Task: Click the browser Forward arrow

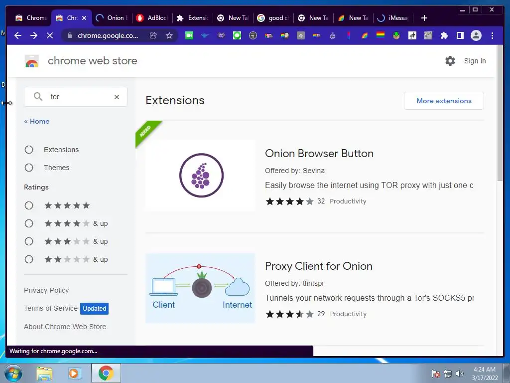Action: tap(34, 35)
